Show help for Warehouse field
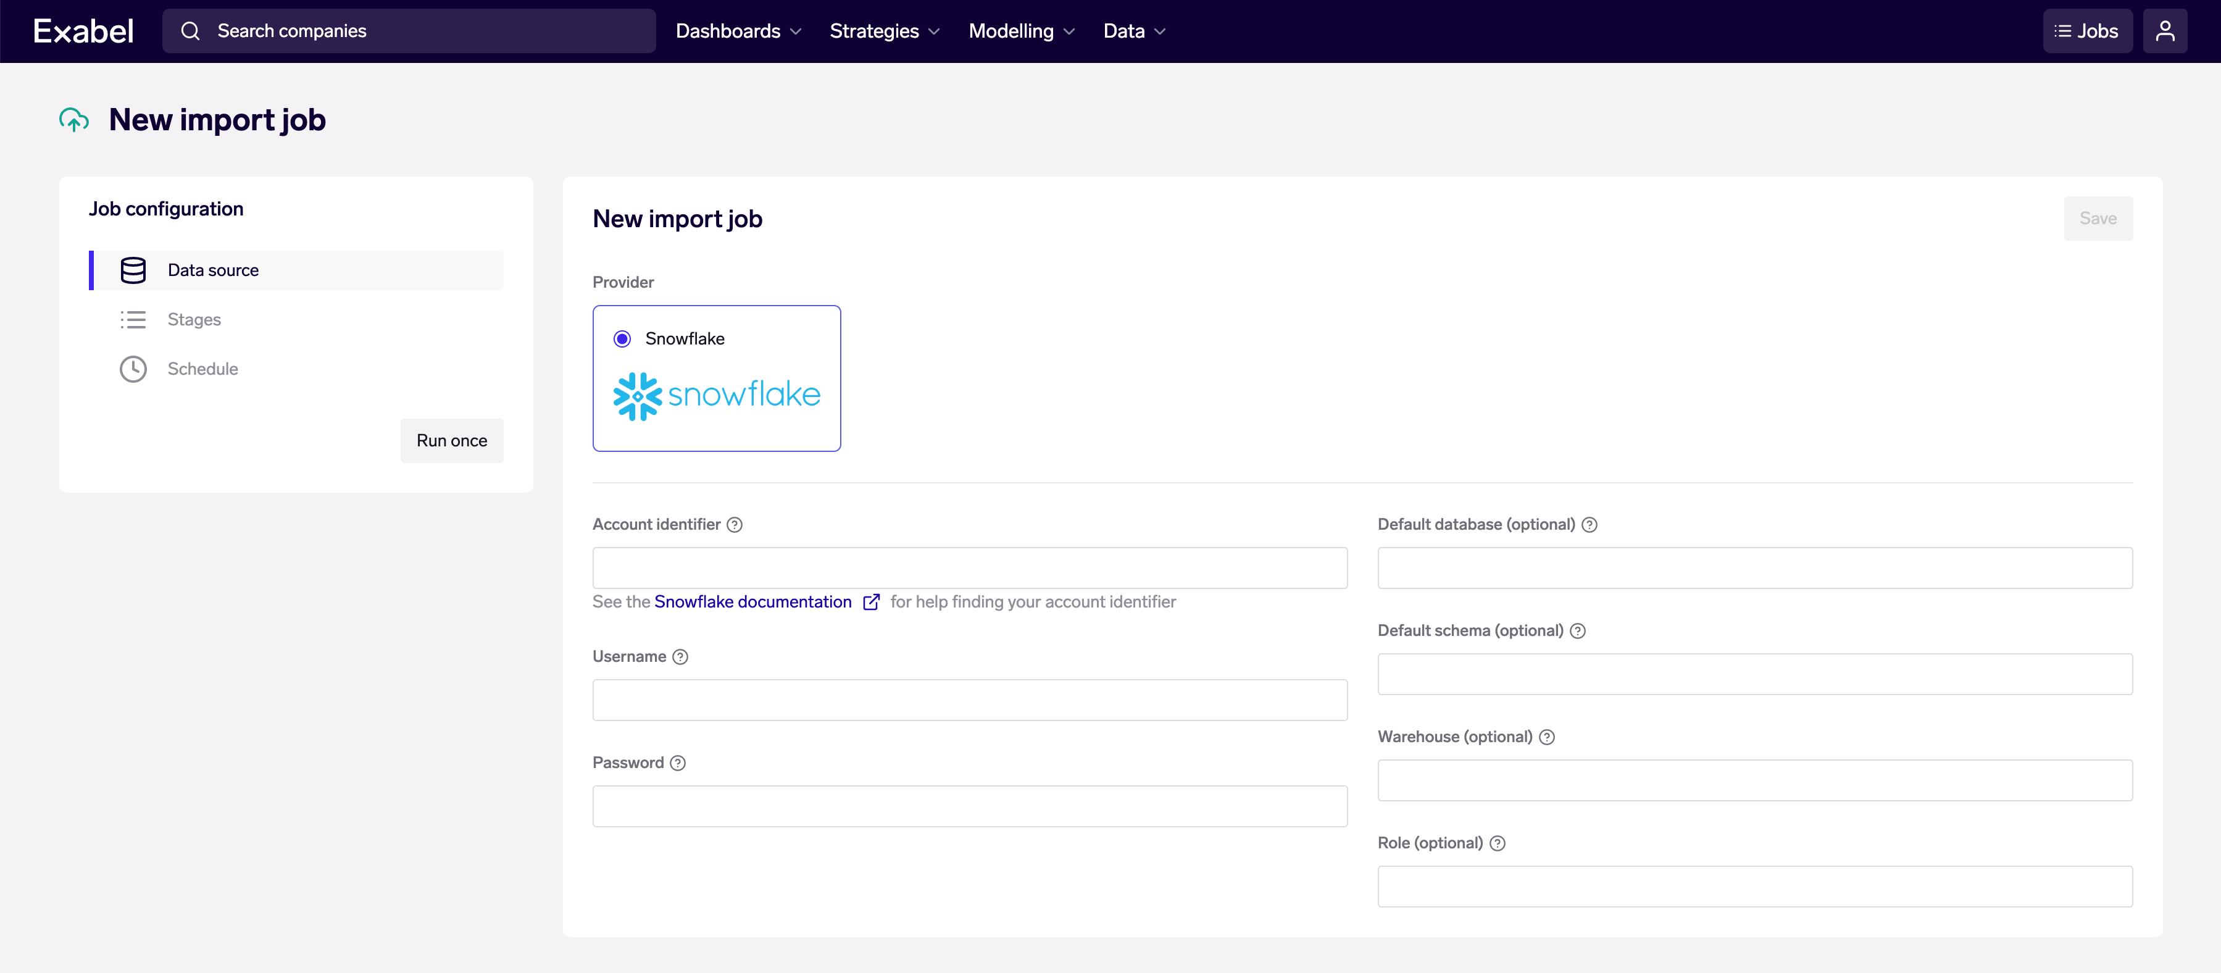 coord(1547,738)
